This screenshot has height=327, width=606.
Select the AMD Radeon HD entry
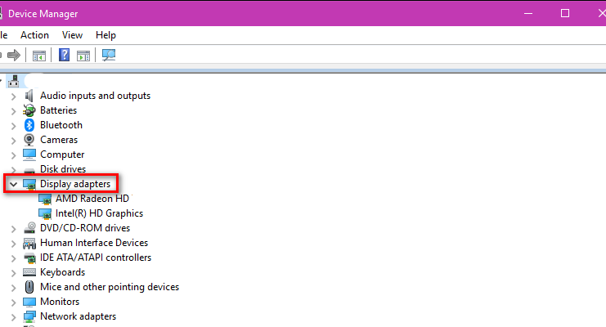pyautogui.click(x=92, y=199)
